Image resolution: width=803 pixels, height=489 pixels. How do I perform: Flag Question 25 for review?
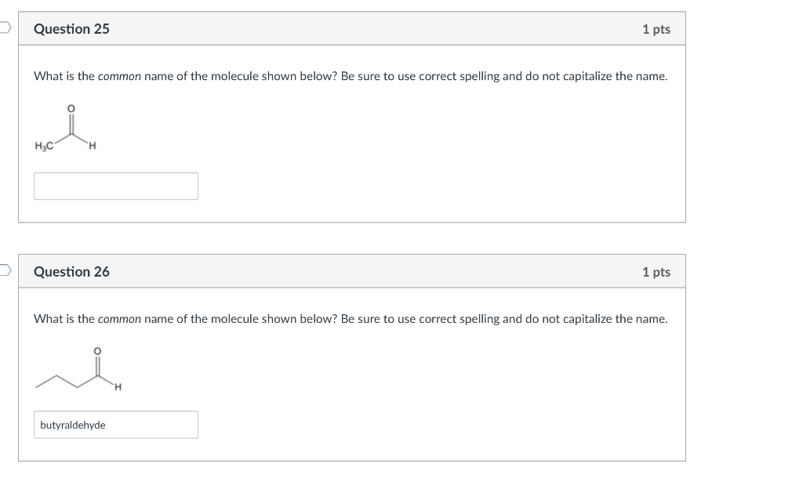(5, 28)
